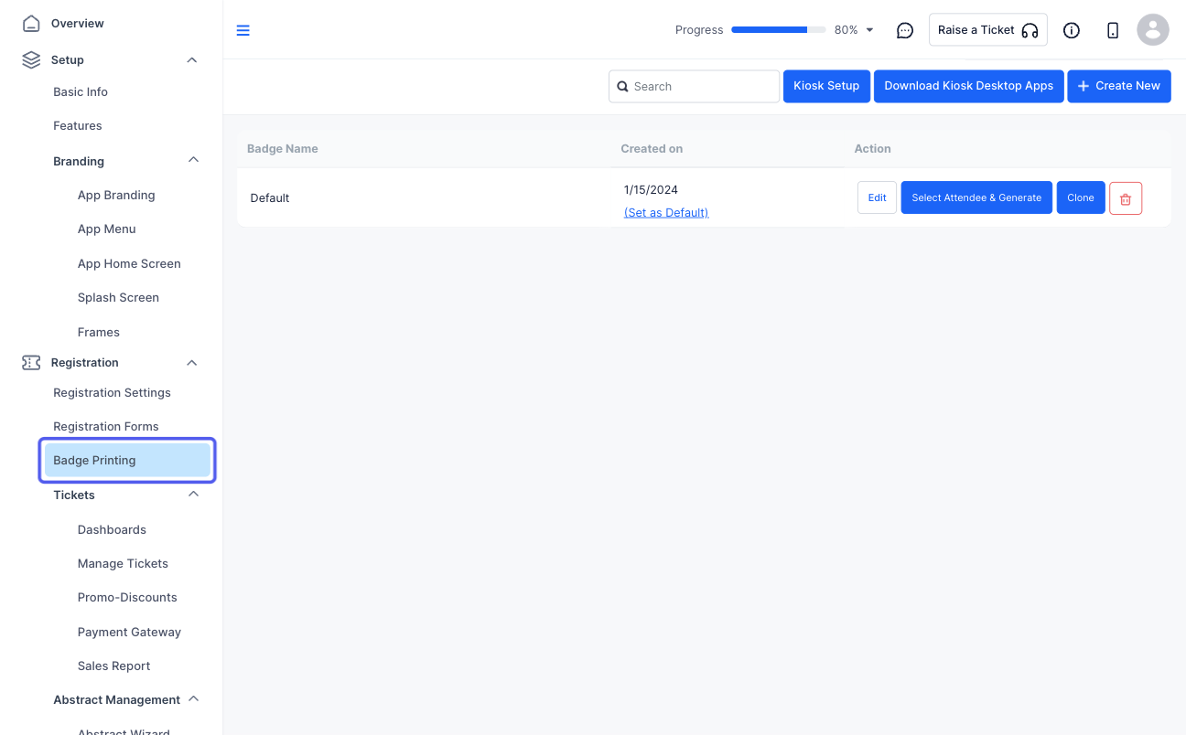This screenshot has height=735, width=1186.
Task: Open Frames in the sidebar
Action: 99,333
